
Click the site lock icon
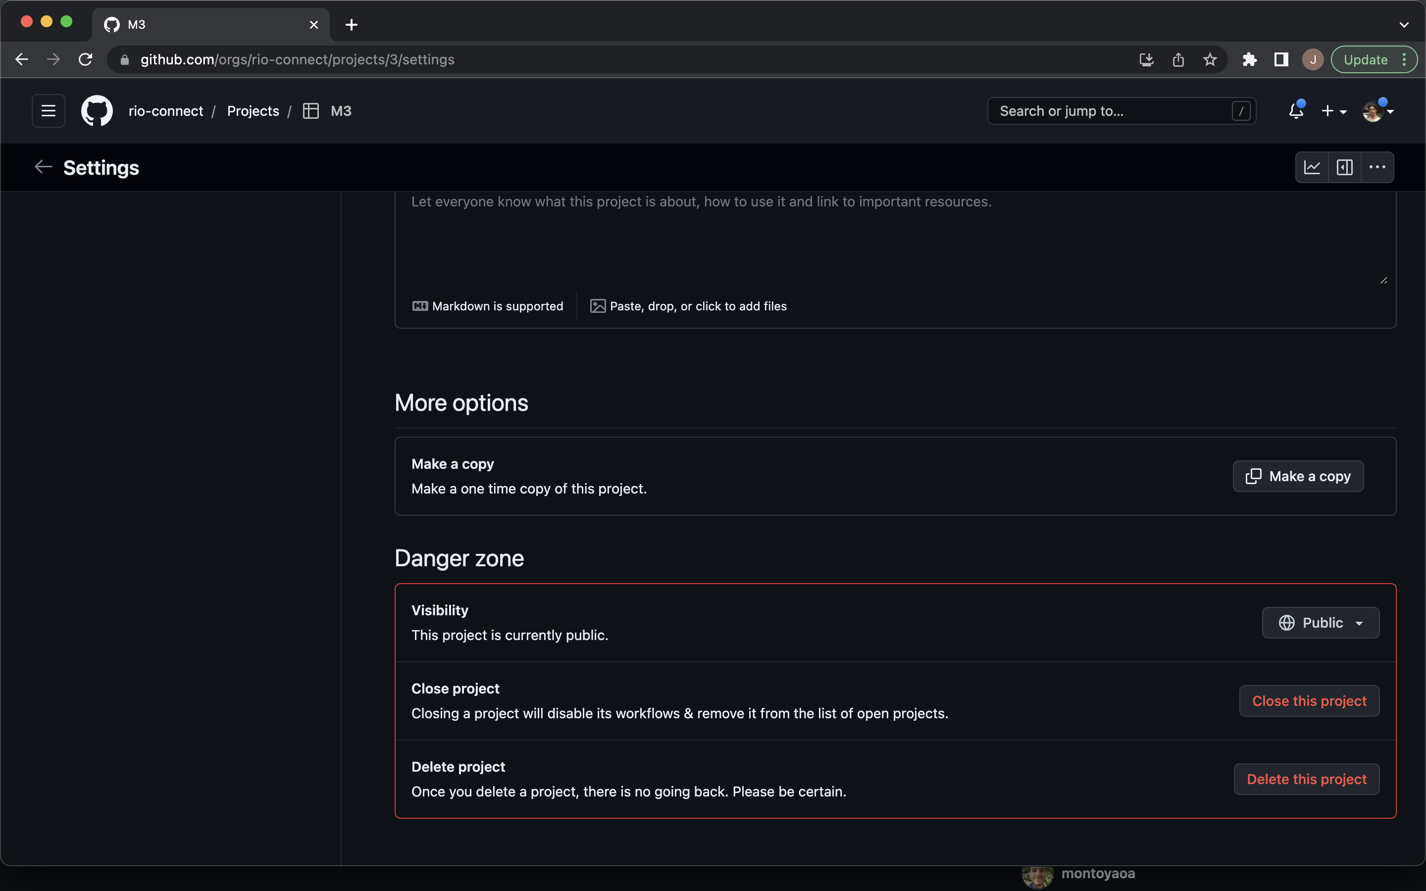124,59
